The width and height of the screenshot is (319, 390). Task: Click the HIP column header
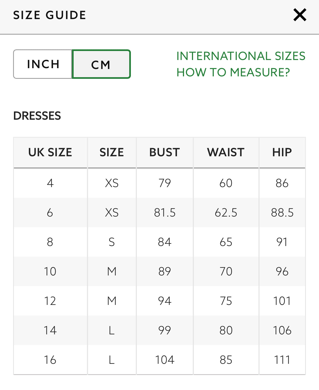coord(282,152)
